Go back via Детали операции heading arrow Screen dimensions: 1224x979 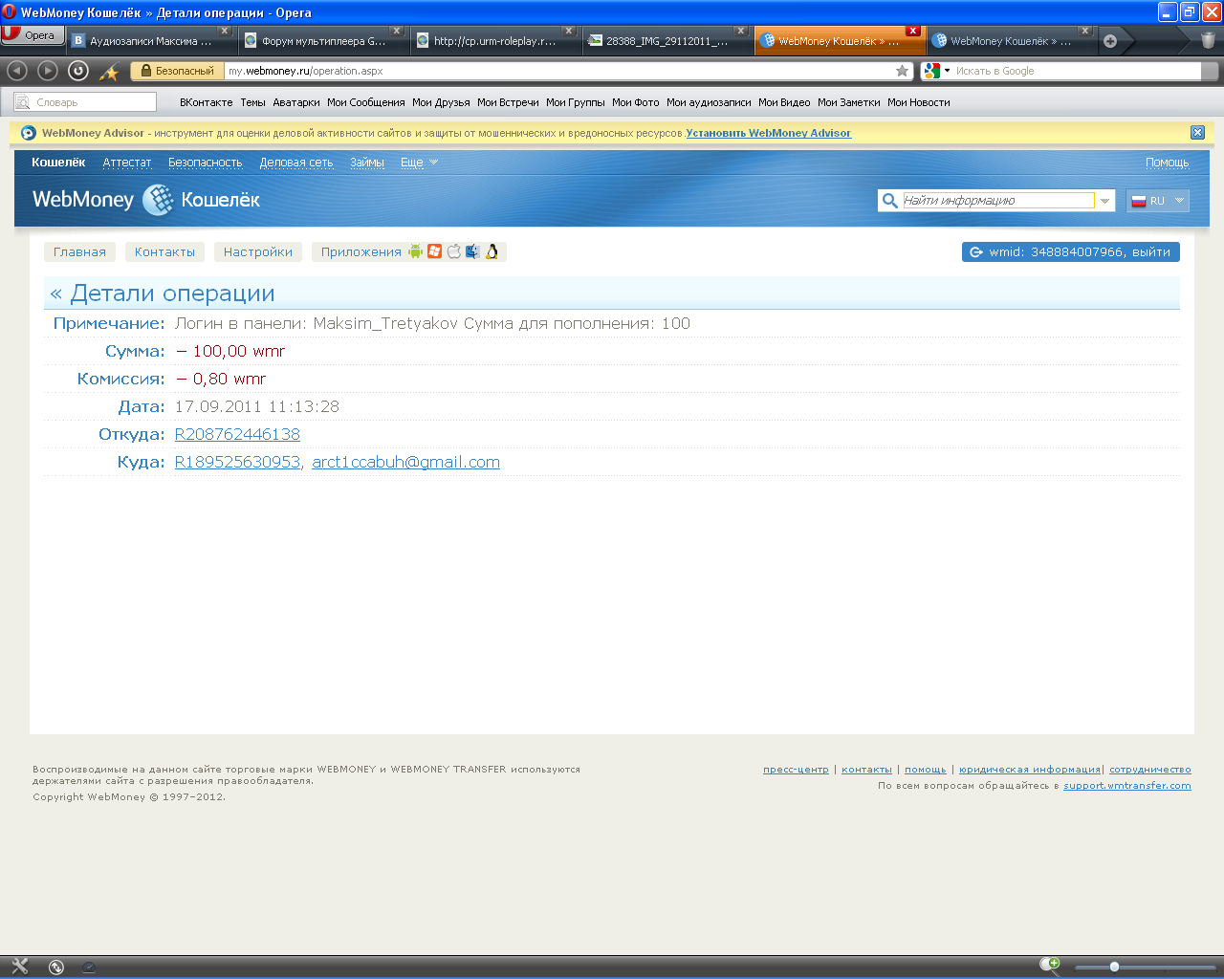[x=56, y=294]
